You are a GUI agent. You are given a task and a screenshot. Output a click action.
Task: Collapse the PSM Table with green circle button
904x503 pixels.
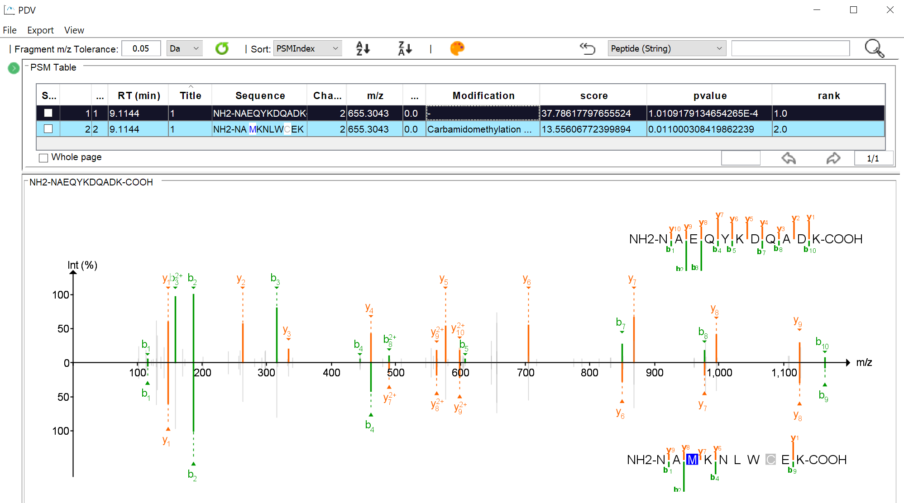point(13,68)
